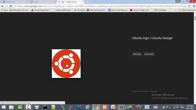Screen dimensions: 196x110
Task: Open the green Camtasia taskbar icon
Action: pos(20,107)
